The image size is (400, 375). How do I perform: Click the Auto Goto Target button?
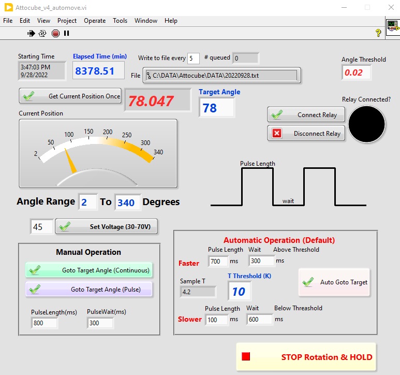pyautogui.click(x=334, y=282)
